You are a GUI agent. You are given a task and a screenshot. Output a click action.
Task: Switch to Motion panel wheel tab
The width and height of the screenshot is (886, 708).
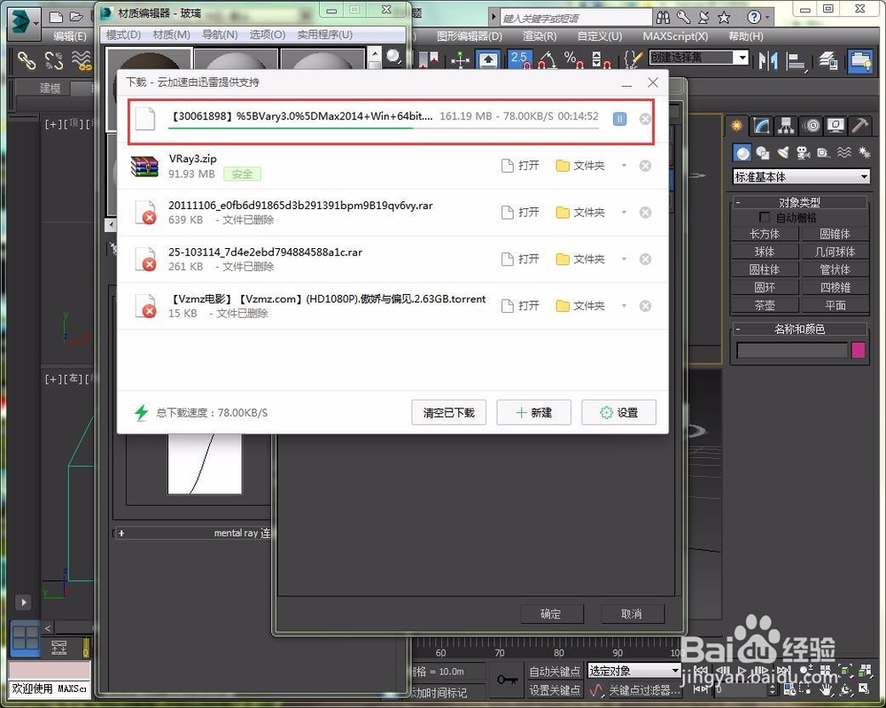tap(812, 126)
